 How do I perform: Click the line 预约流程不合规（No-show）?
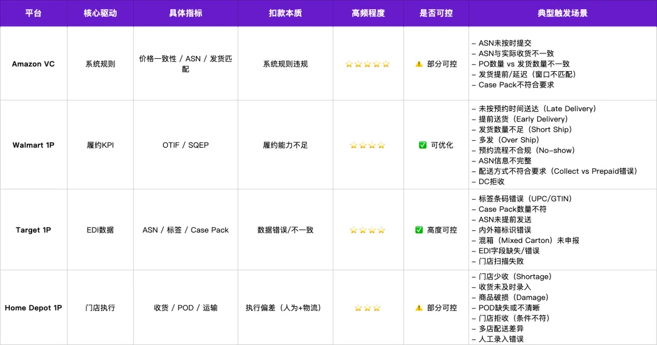(x=525, y=151)
